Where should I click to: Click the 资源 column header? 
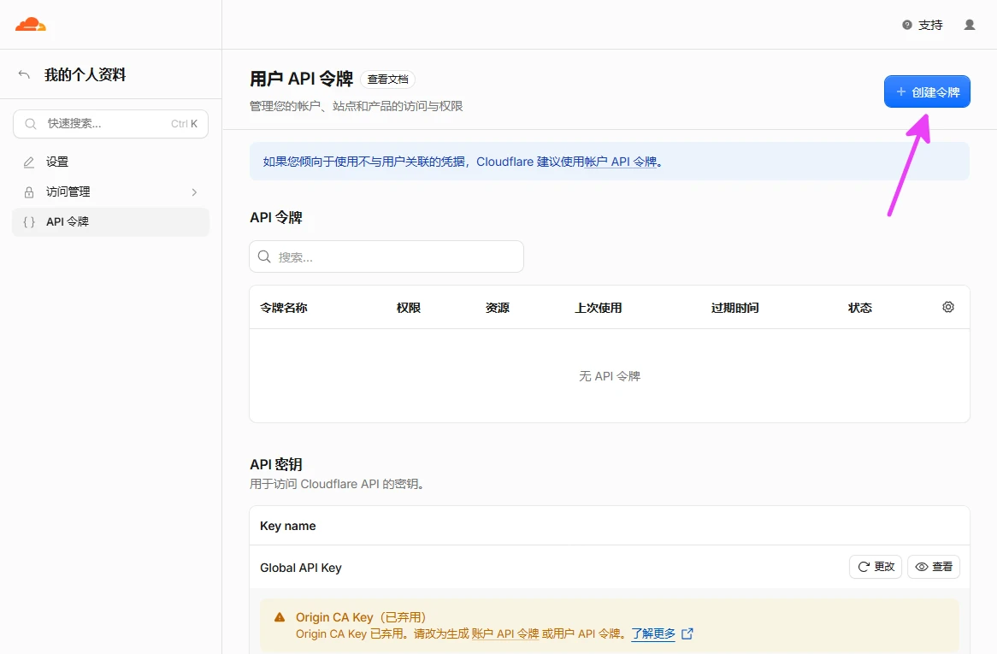point(498,308)
